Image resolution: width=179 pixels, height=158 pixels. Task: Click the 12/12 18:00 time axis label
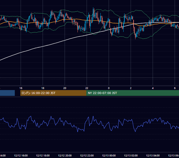coord(43,155)
